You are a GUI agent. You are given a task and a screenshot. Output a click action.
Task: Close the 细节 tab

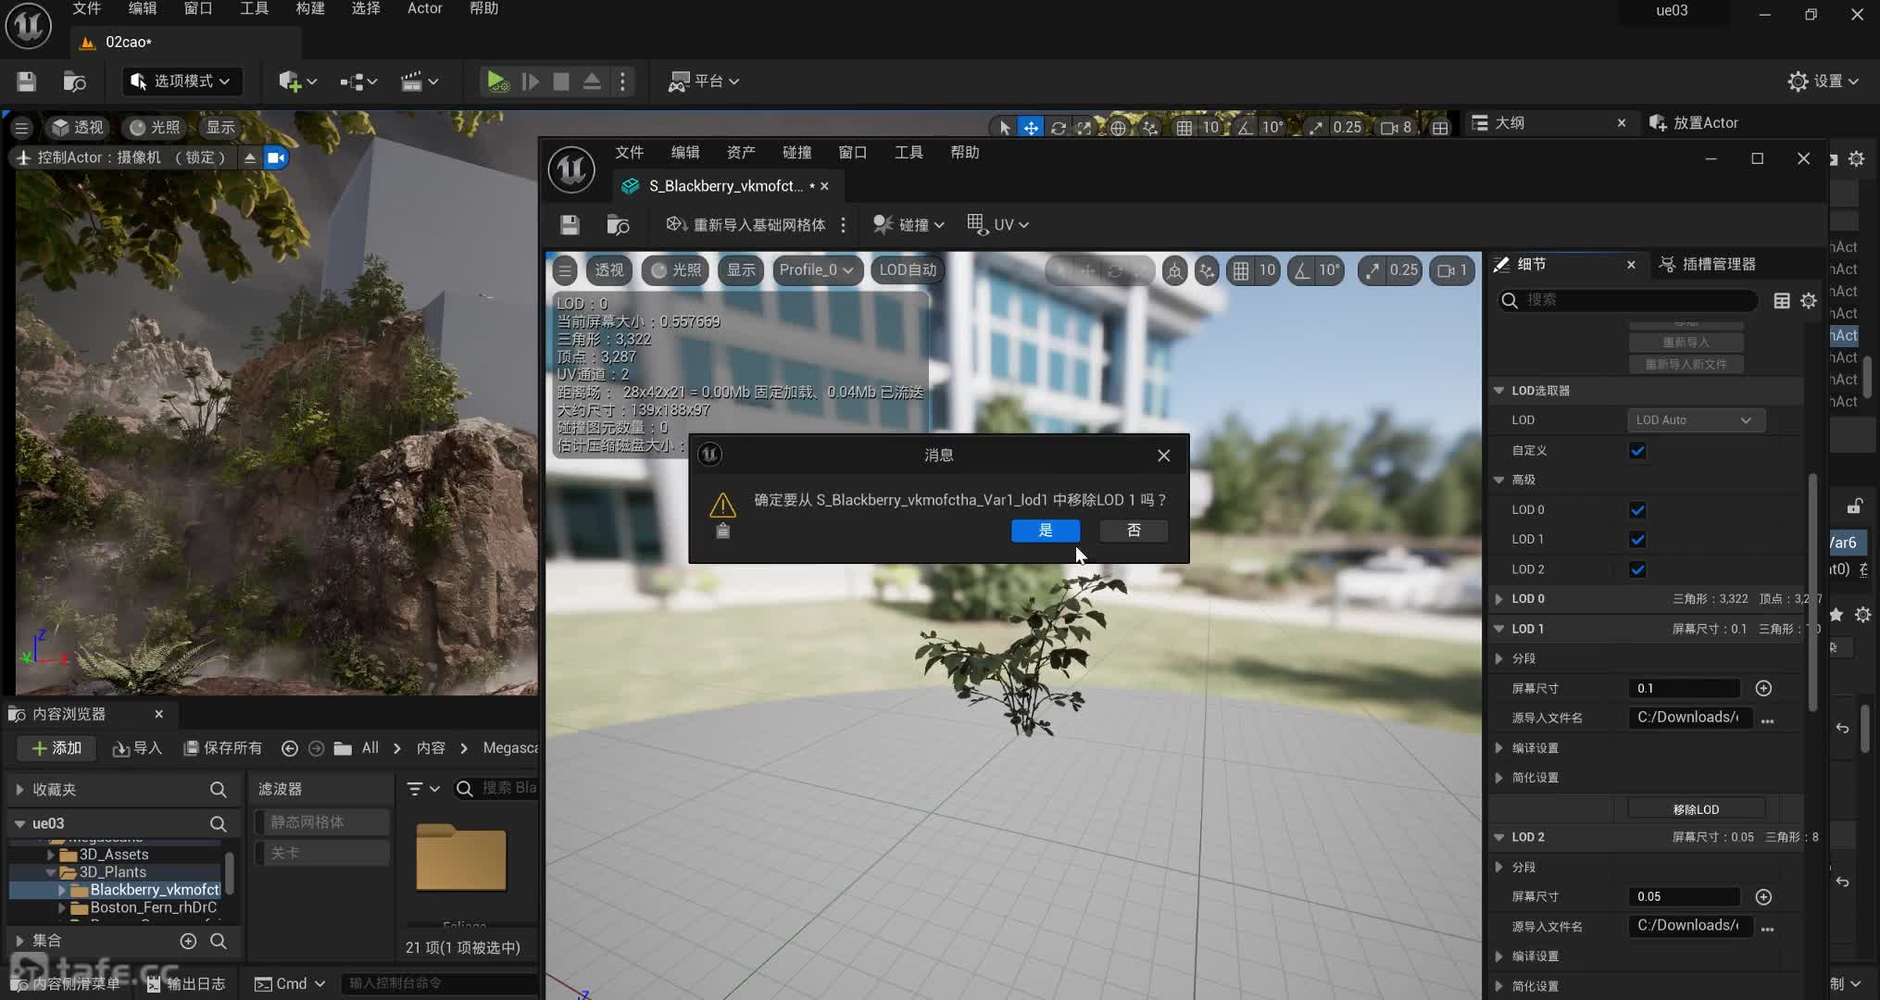pos(1631,265)
